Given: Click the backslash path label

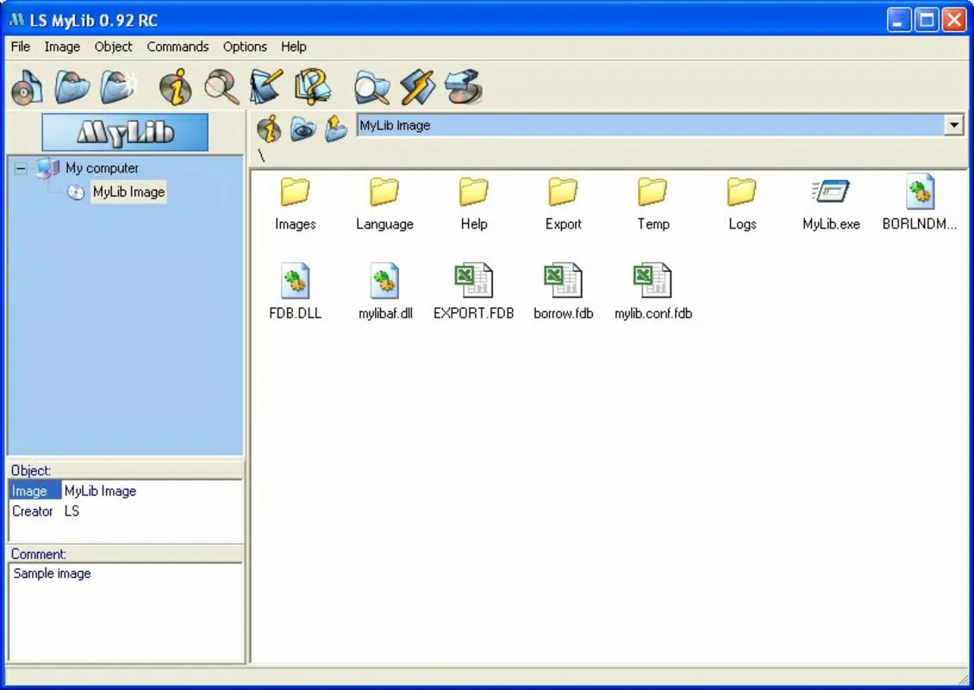Looking at the screenshot, I should [x=261, y=156].
